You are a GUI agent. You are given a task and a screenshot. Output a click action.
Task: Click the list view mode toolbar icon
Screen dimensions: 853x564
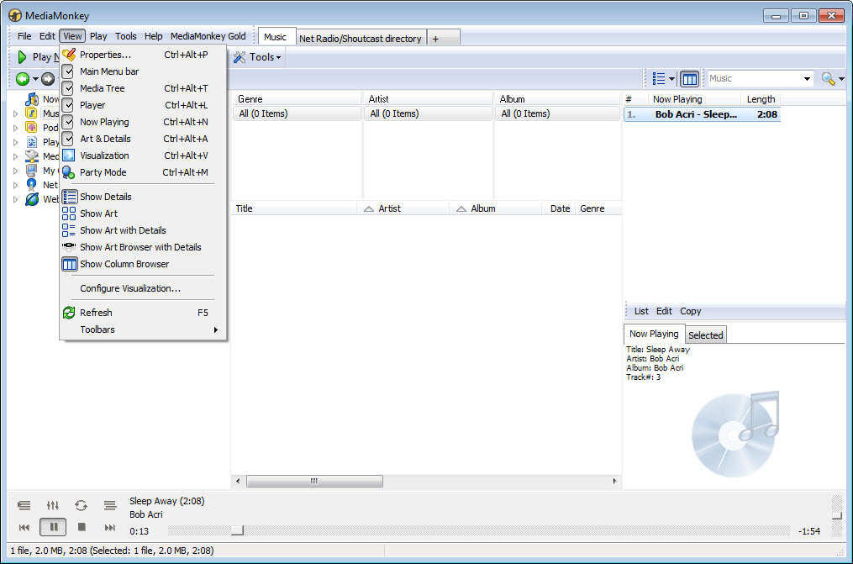659,79
